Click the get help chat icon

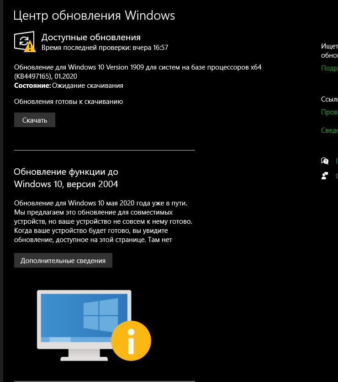point(325,161)
